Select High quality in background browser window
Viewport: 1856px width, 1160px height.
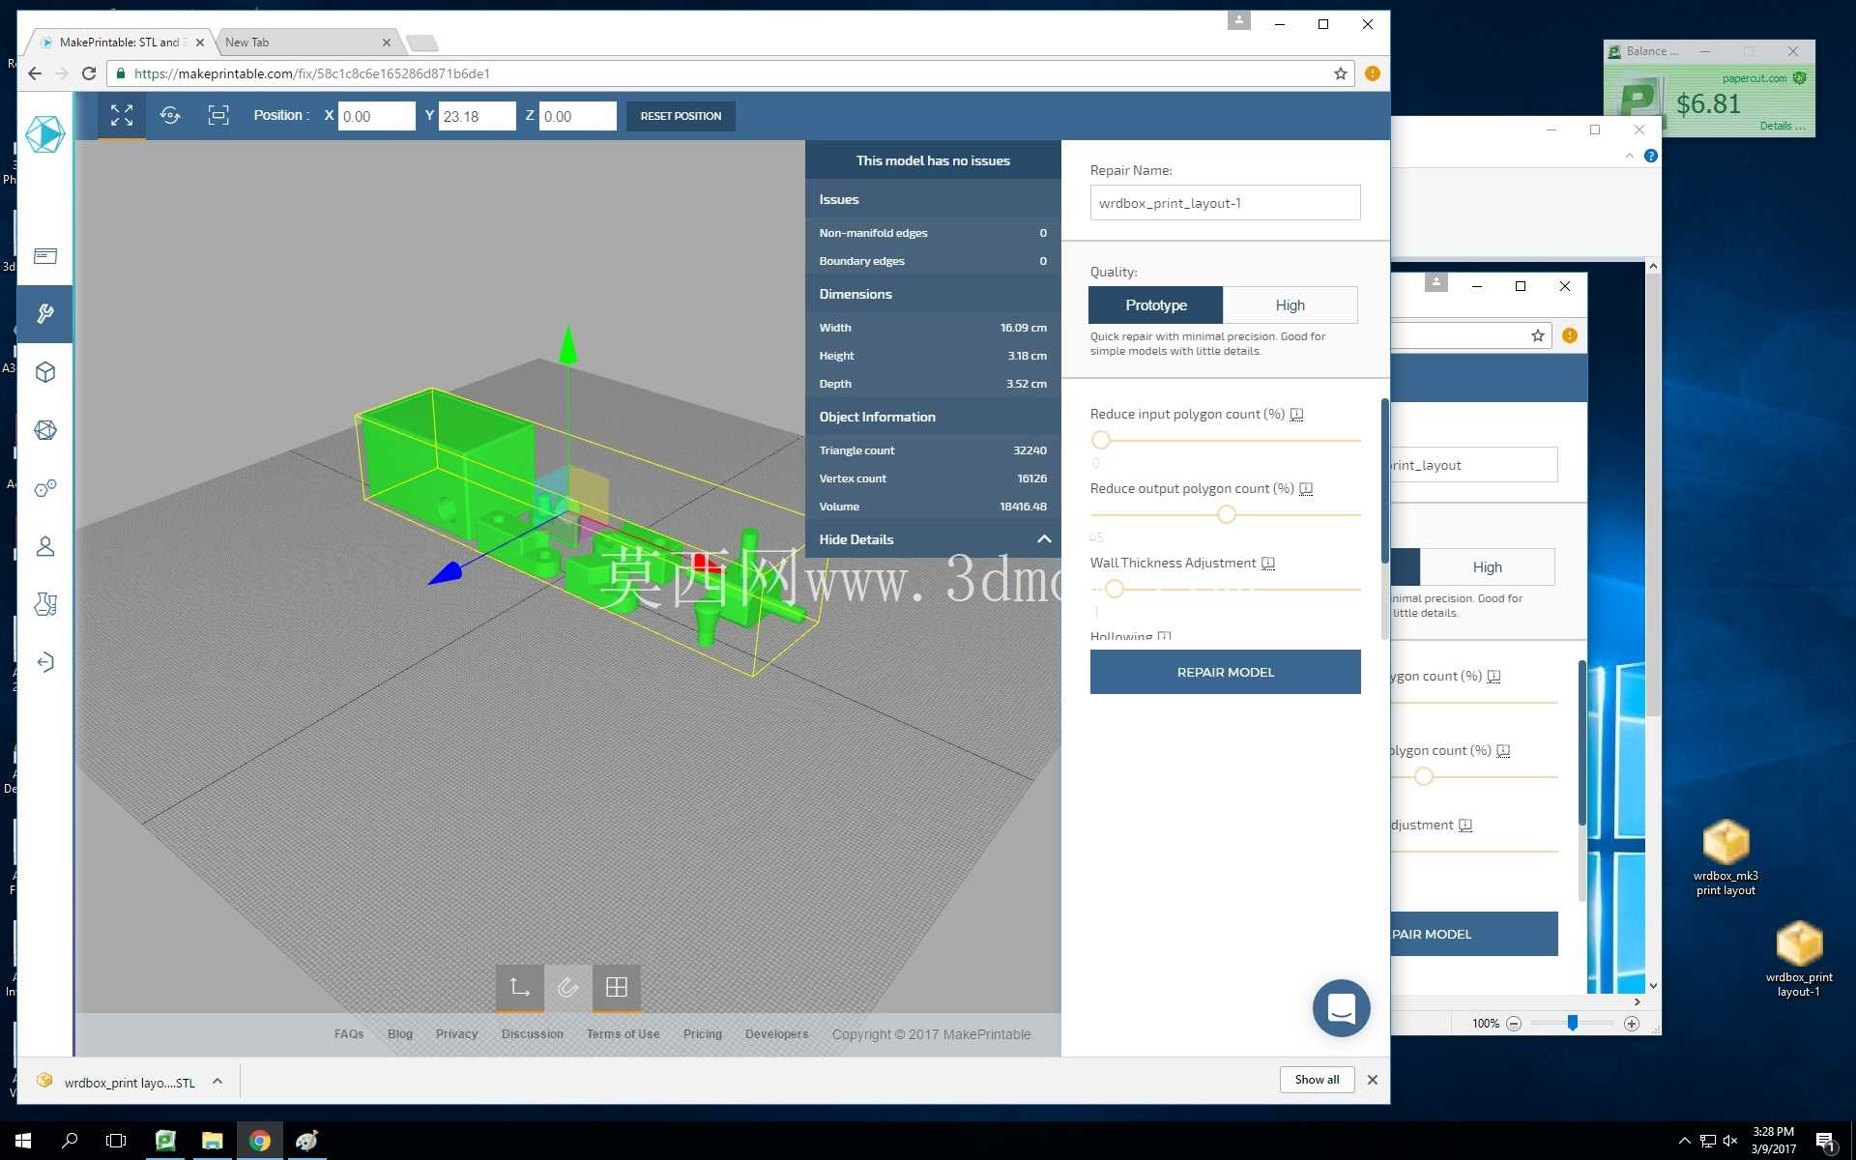[1488, 567]
